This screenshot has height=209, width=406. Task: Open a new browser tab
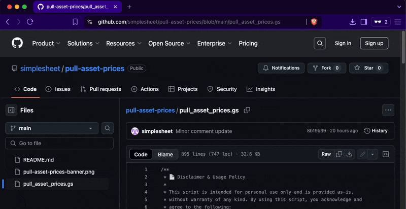[x=129, y=7]
